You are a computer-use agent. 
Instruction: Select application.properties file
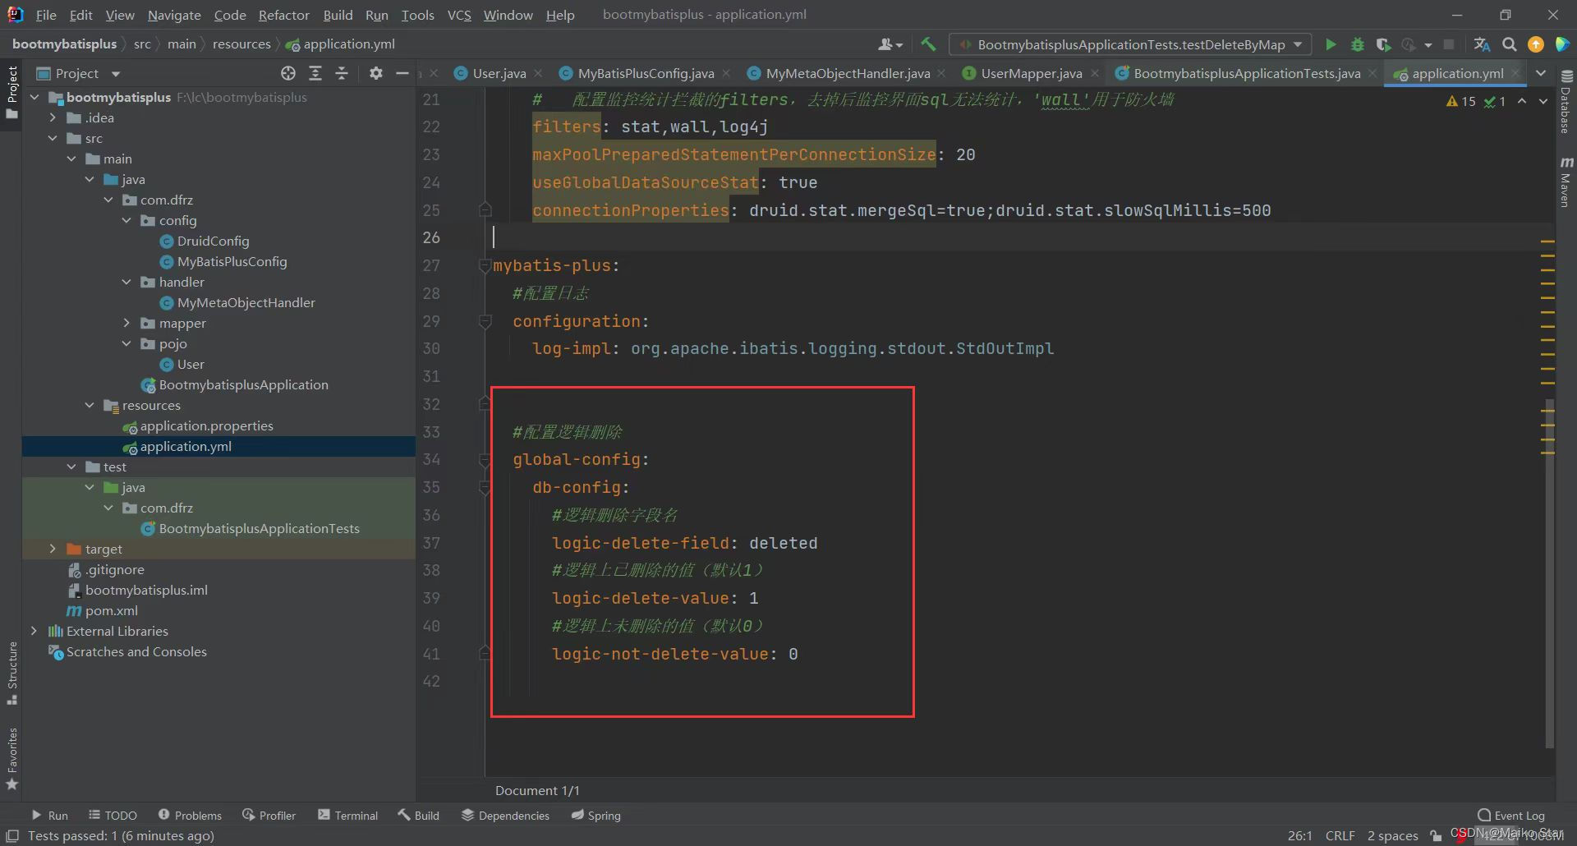pyautogui.click(x=198, y=425)
